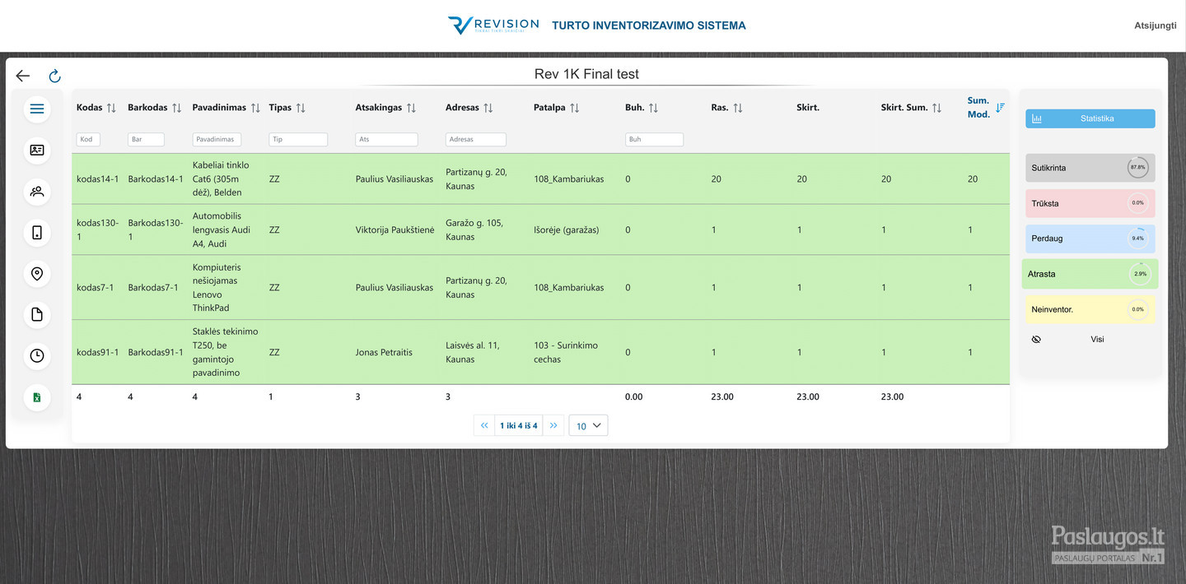Click the 2.9% progress circle in Atrasta

coord(1140,274)
